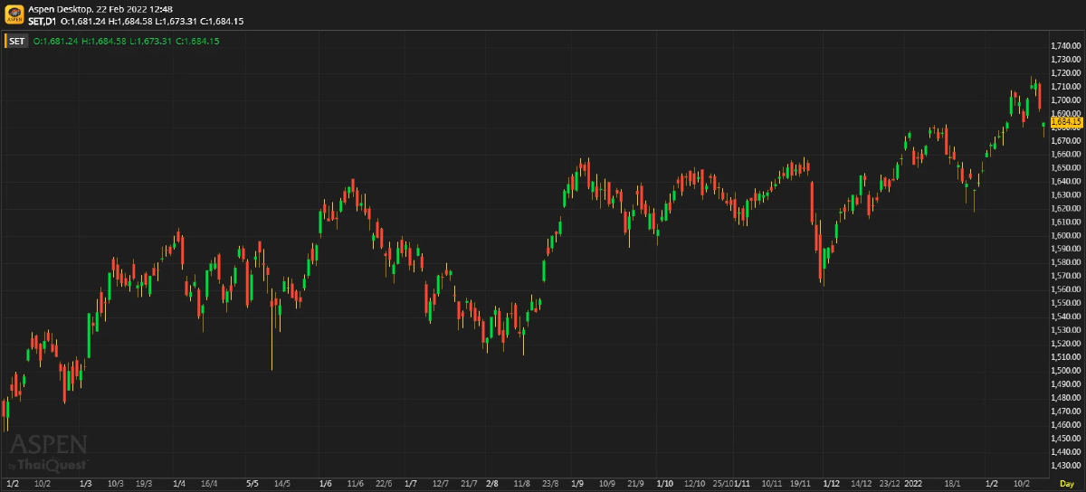Click the 'Day' interval label
This screenshot has height=492, width=1086.
pos(1067,485)
